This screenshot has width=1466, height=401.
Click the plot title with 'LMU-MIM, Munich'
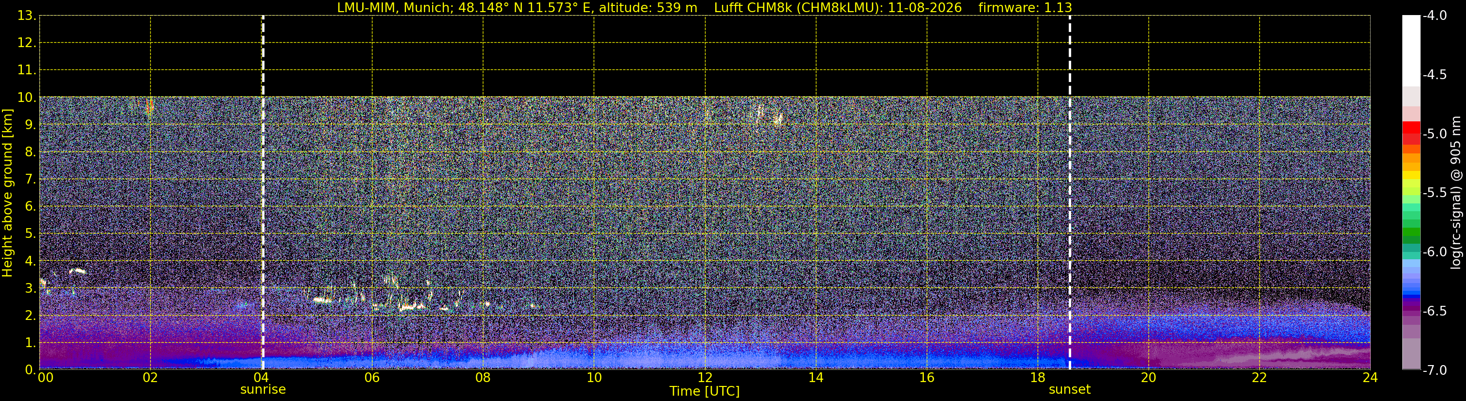[705, 8]
